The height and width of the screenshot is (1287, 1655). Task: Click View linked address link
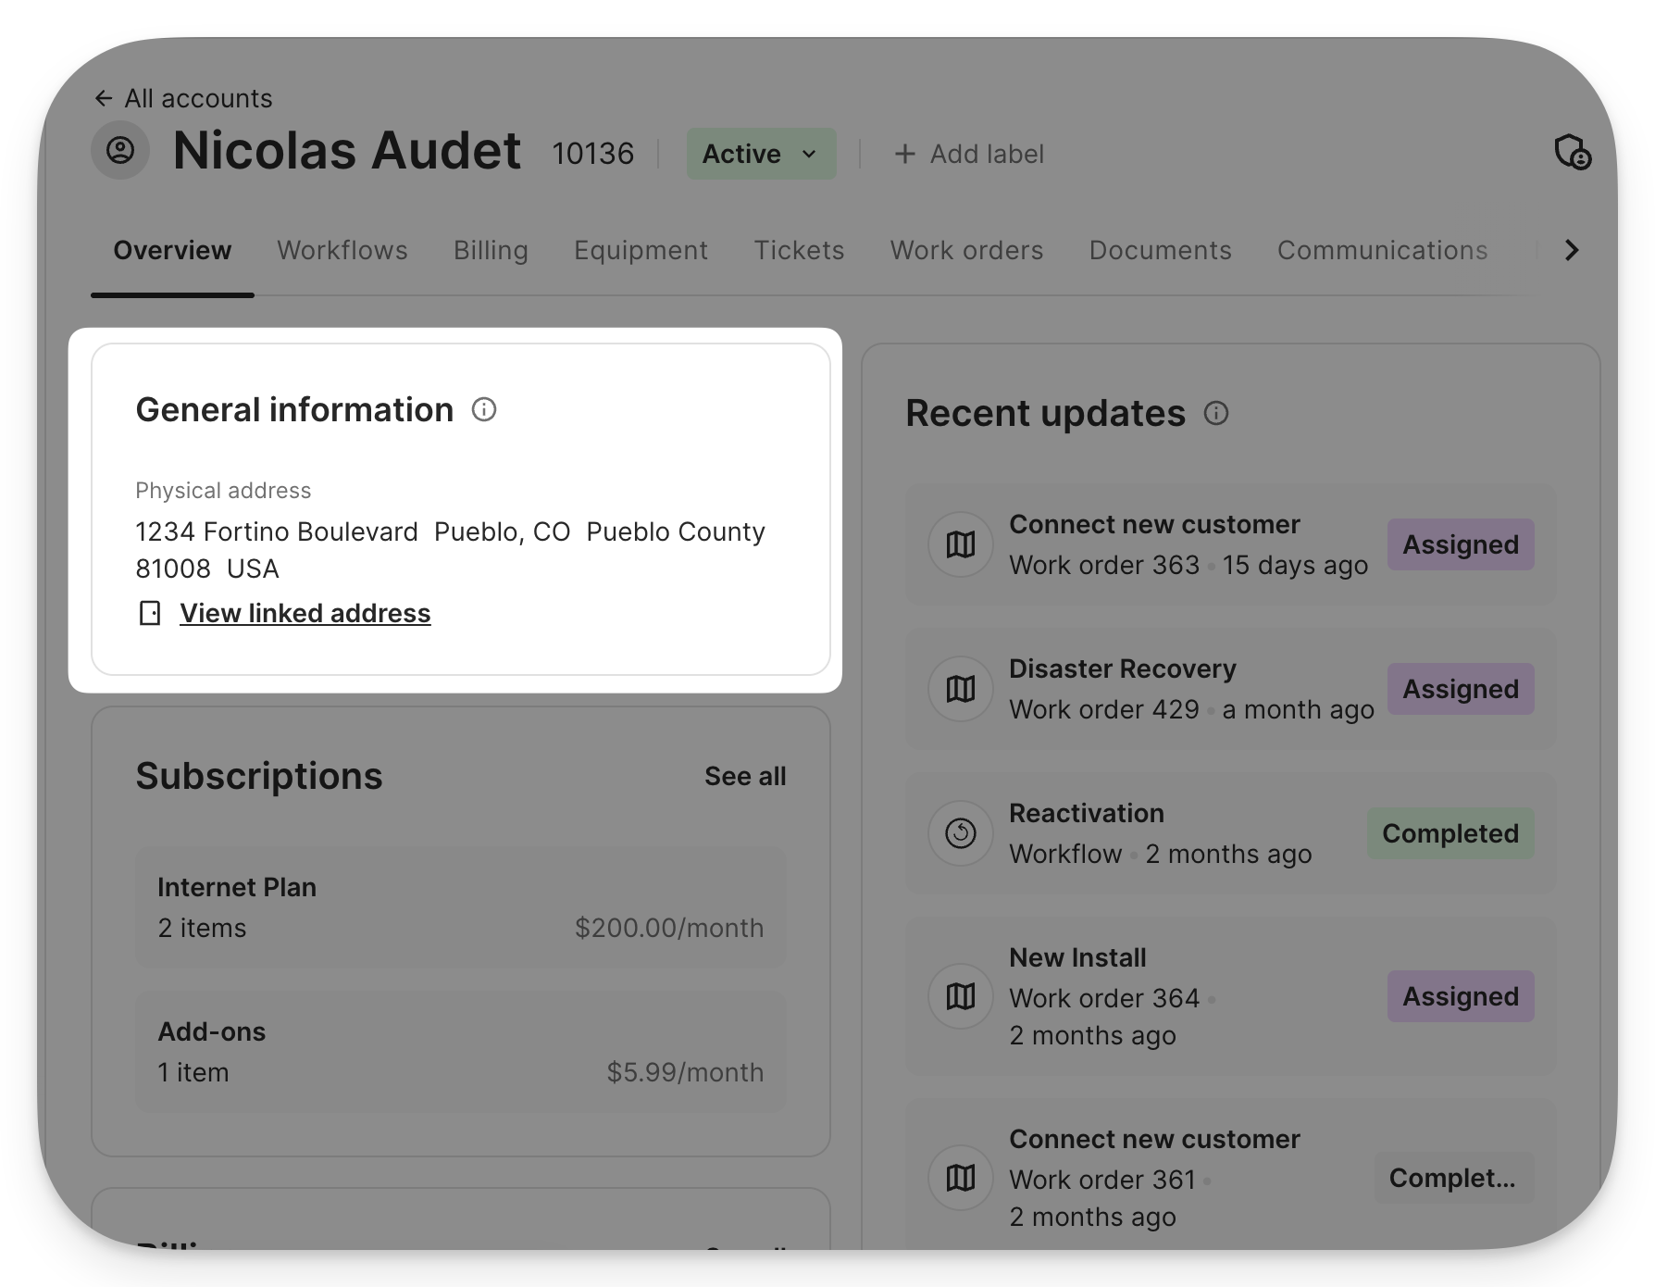click(x=305, y=613)
